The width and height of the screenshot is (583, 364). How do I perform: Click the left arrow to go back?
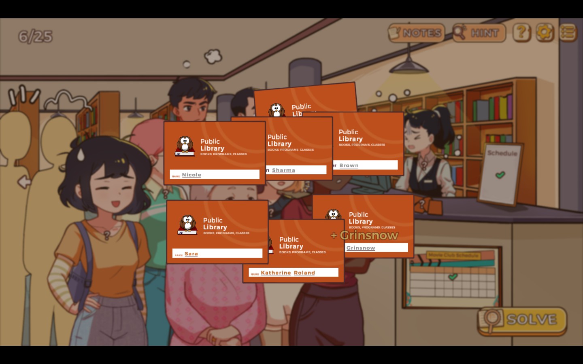[x=24, y=182]
